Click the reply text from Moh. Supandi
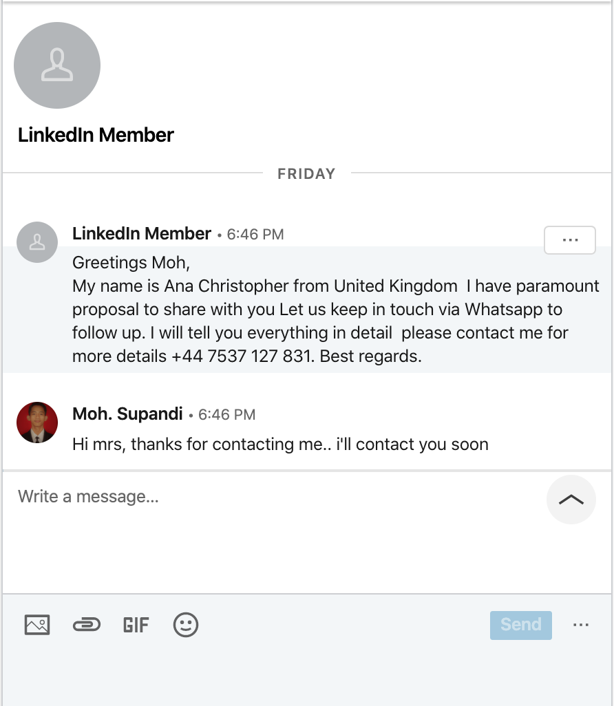The height and width of the screenshot is (706, 614). click(x=280, y=445)
